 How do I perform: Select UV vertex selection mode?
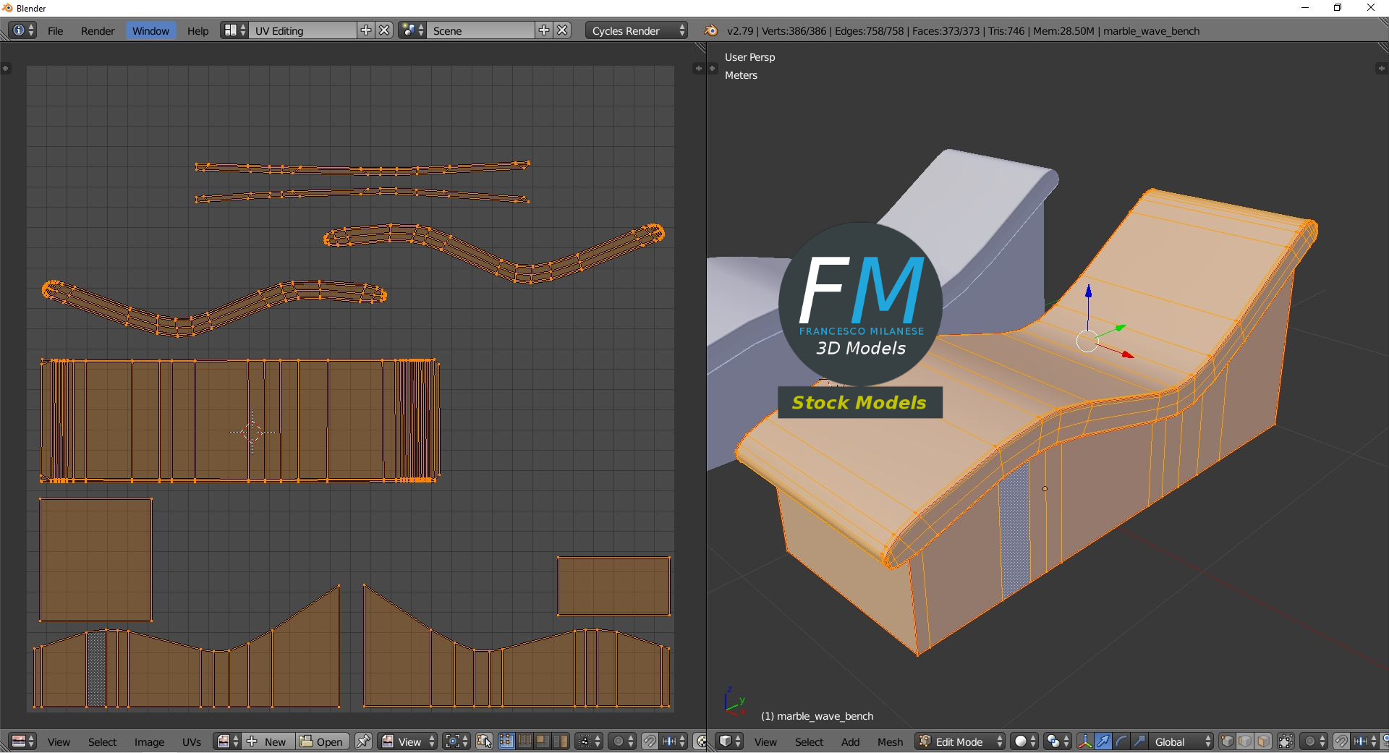(506, 741)
